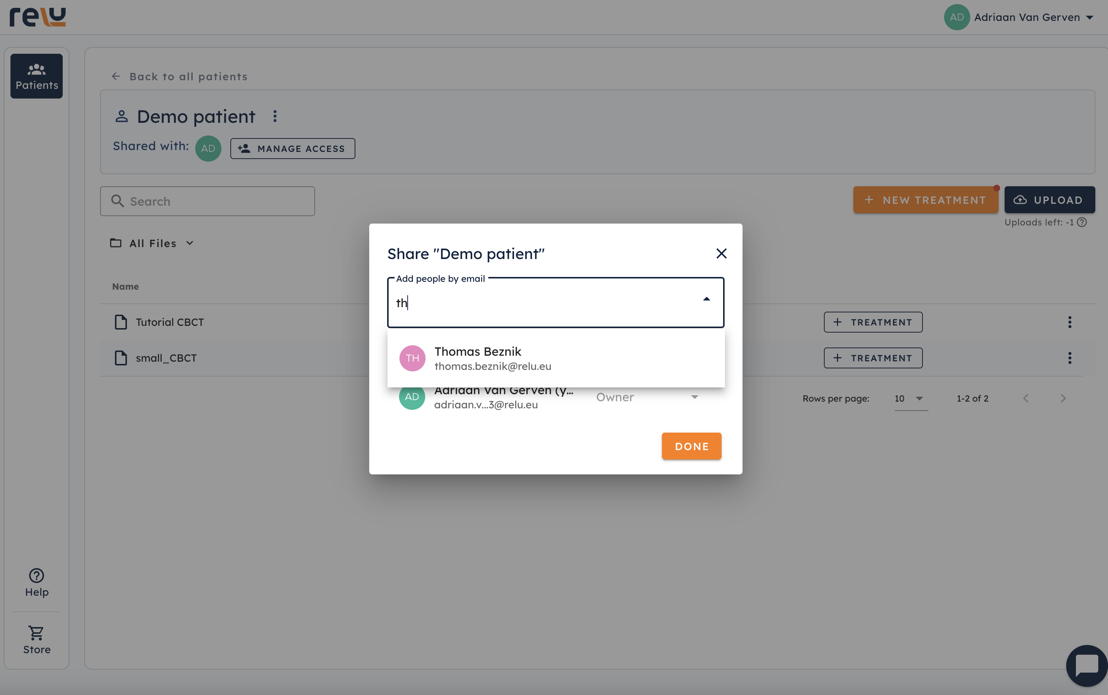Image resolution: width=1108 pixels, height=695 pixels.
Task: Expand the All Files folder filter
Action: click(x=152, y=243)
